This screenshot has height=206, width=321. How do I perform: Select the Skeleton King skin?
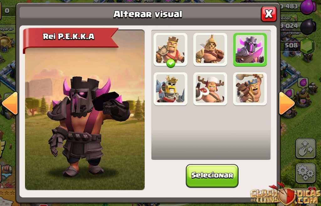170,89
